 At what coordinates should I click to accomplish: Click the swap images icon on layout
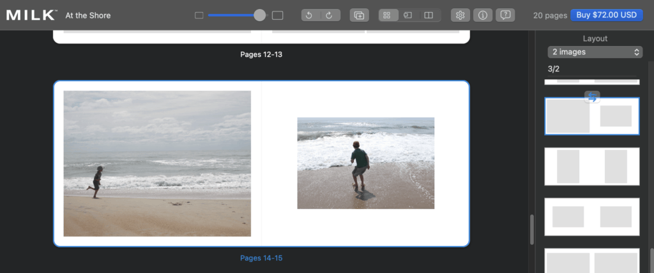[592, 97]
